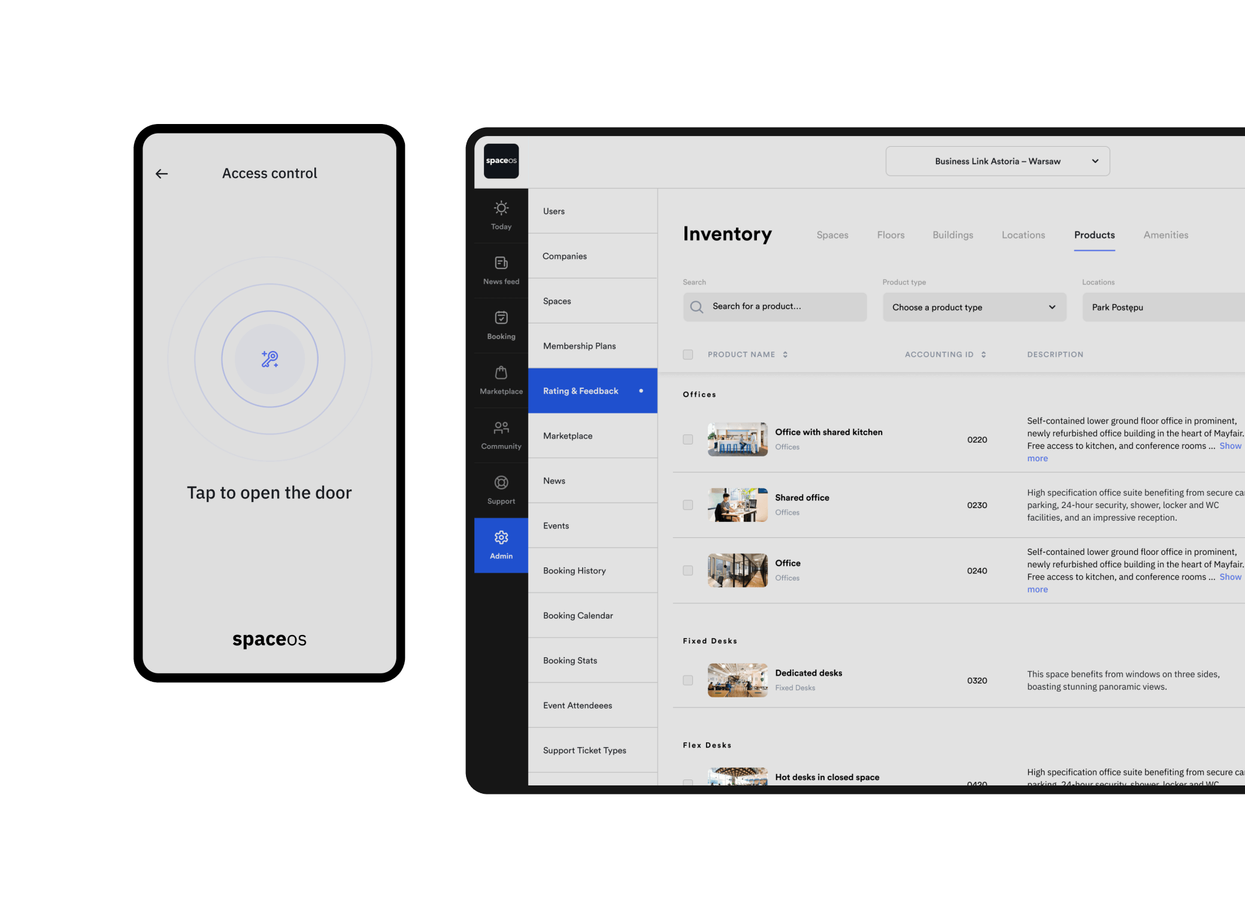Toggle the select-all products checkbox
Viewport: 1245px width, 922px height.
[688, 355]
